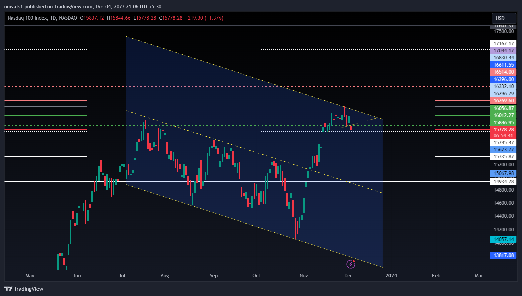The image size is (522, 296).
Task: Click the 14800.00 price scale tick
Action: coord(504,190)
